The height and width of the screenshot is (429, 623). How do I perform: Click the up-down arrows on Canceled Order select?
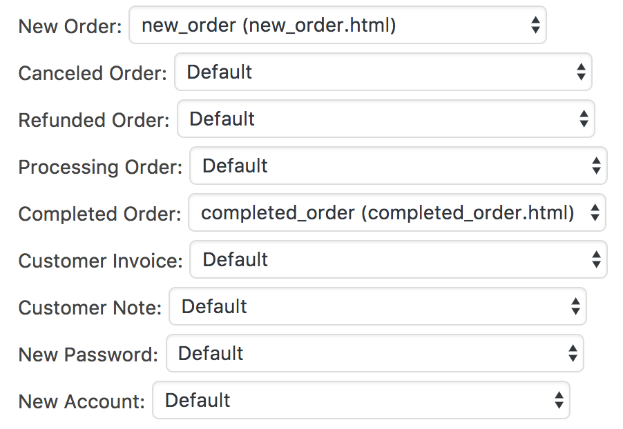click(581, 72)
